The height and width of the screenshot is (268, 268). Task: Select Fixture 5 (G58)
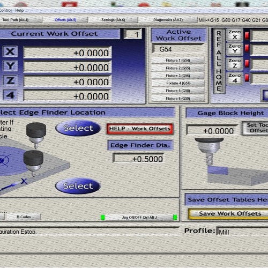click(x=178, y=91)
